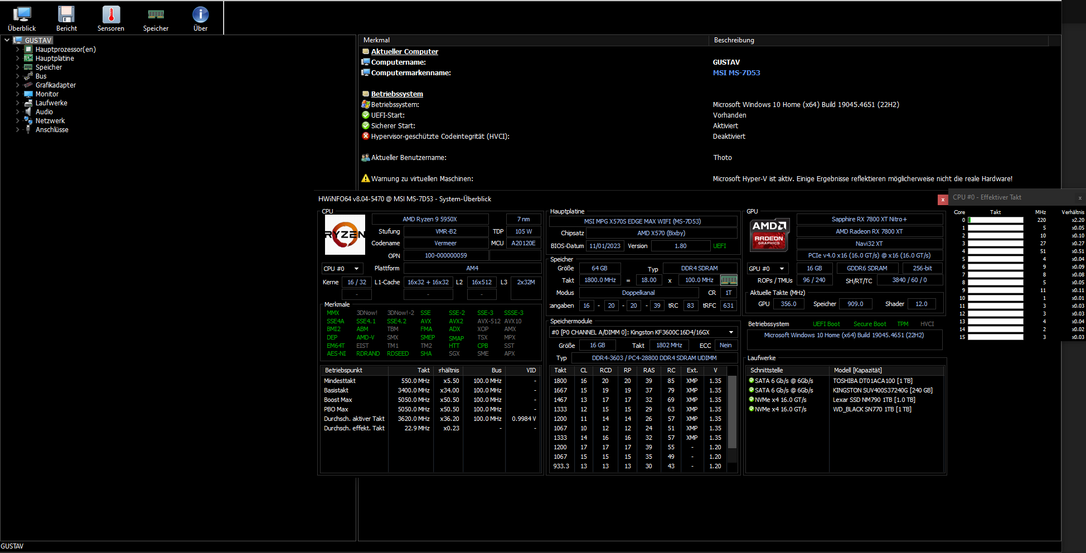Click the Vermeer codename field
This screenshot has width=1086, height=553.
click(x=445, y=243)
